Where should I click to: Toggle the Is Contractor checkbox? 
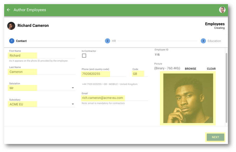click(84, 56)
